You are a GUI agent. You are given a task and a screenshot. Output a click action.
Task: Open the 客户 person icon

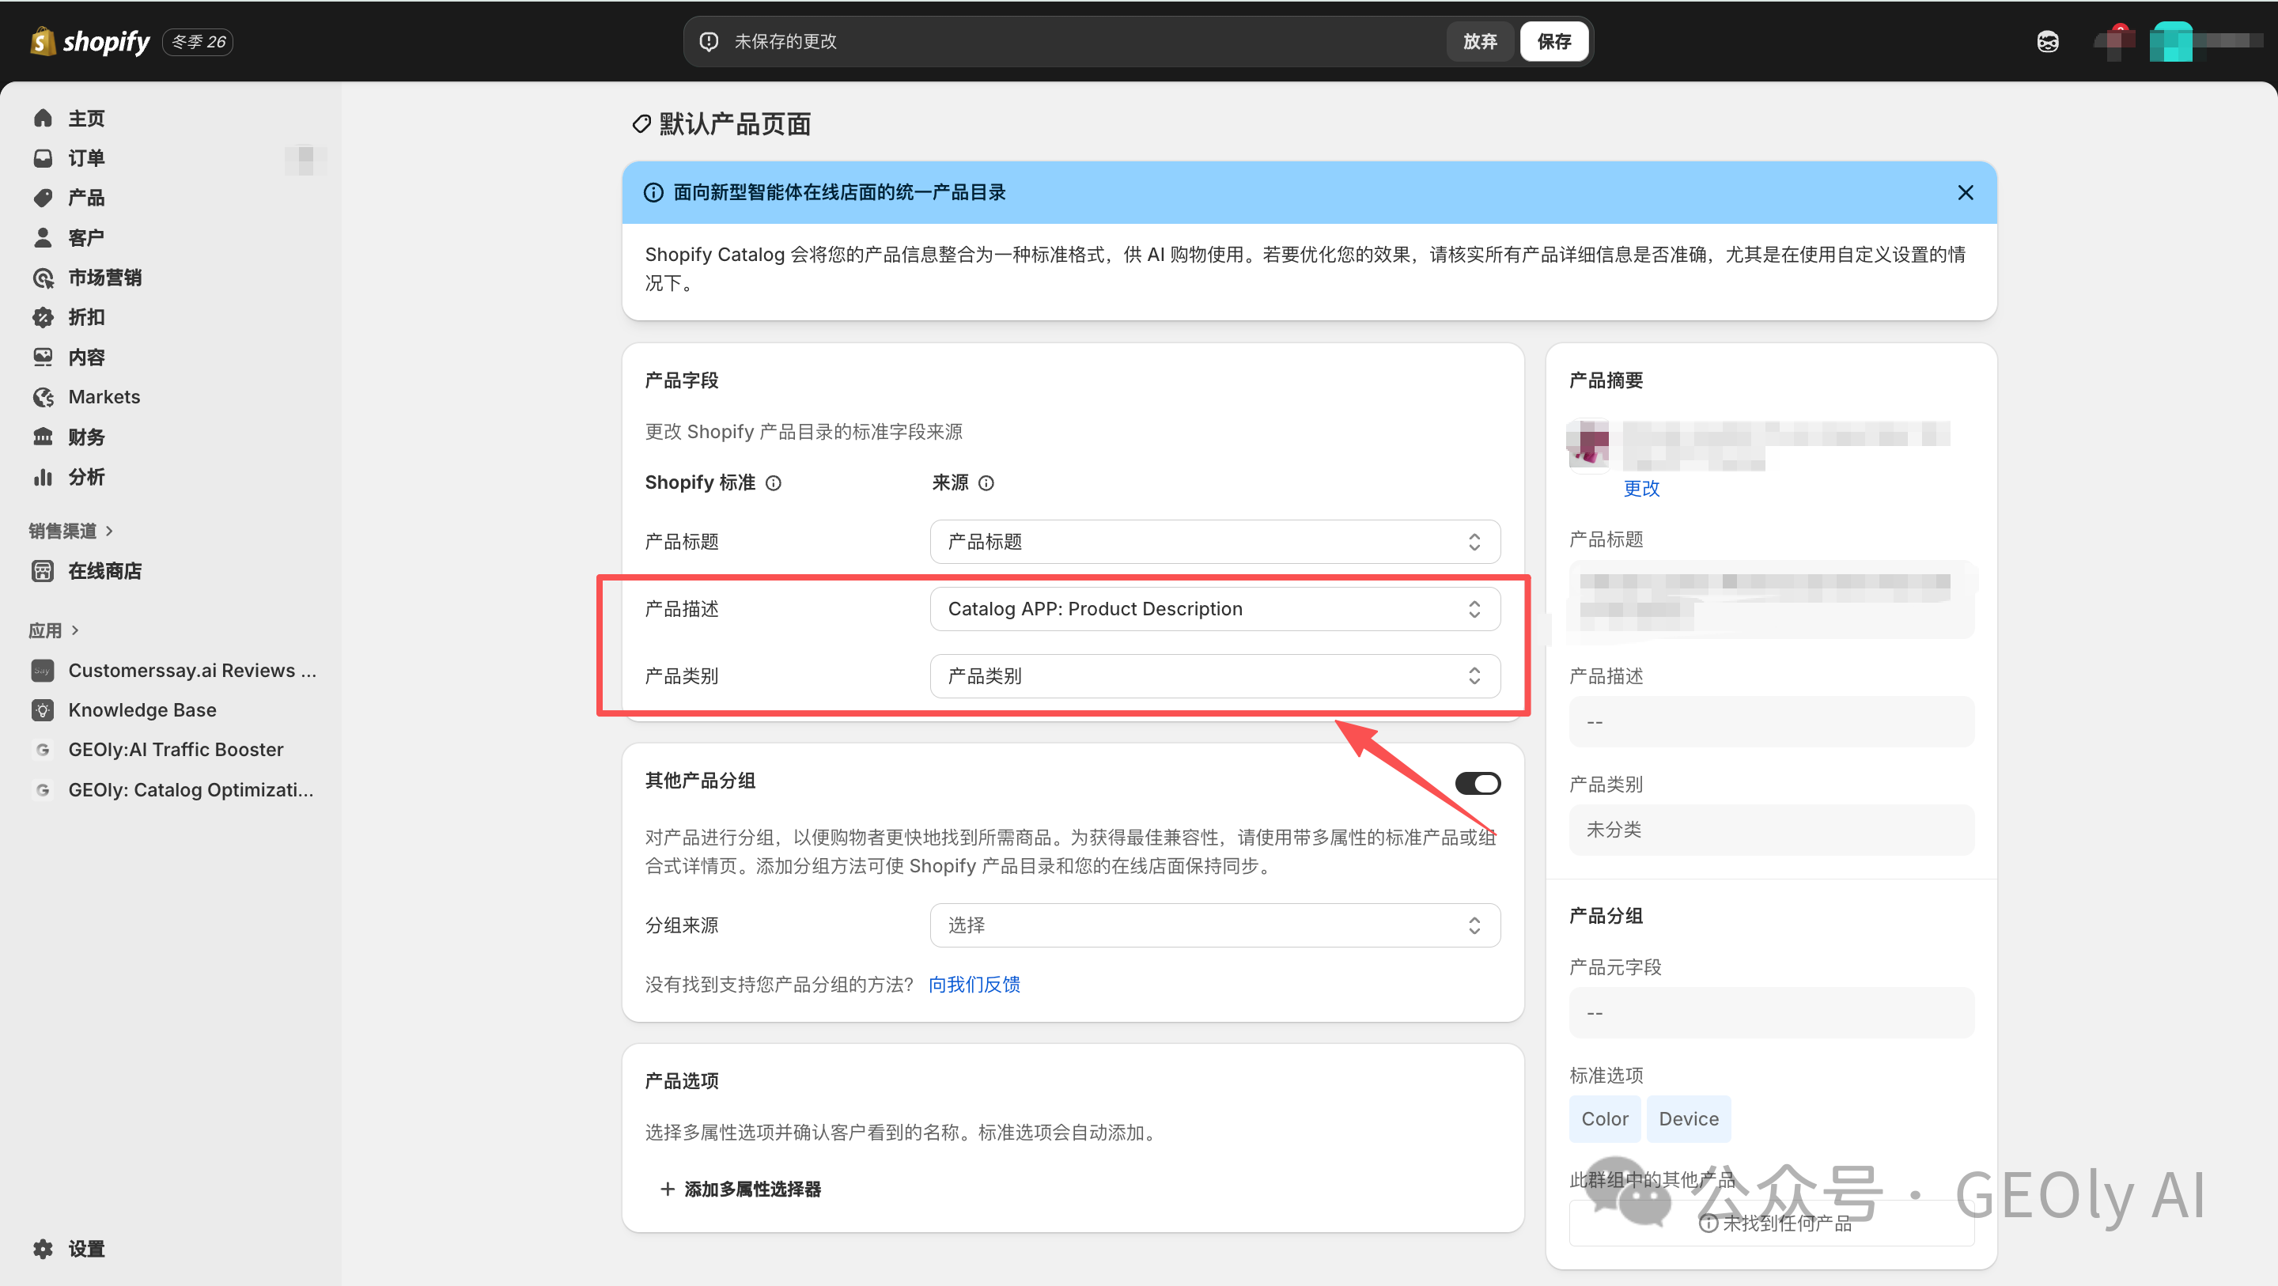point(43,238)
